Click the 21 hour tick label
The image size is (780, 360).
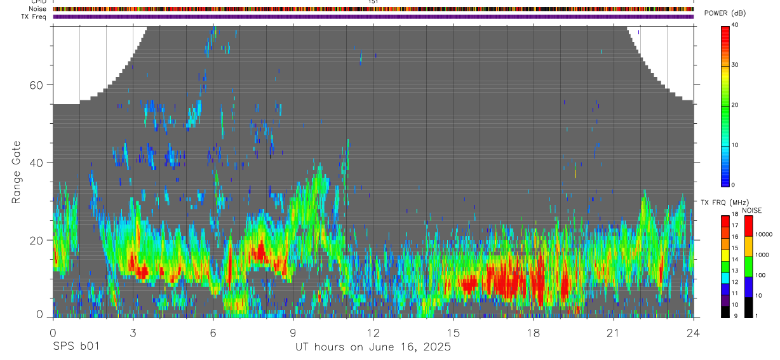click(614, 333)
